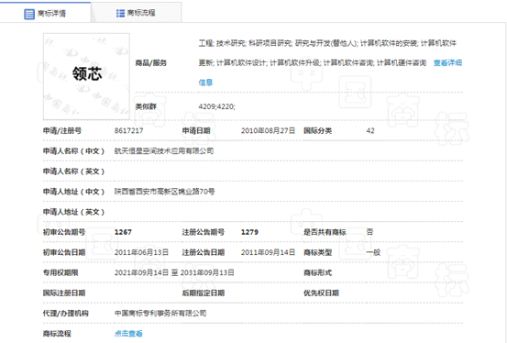This screenshot has width=507, height=343.
Task: Click the 申请人名称（英文）label
Action: click(73, 171)
